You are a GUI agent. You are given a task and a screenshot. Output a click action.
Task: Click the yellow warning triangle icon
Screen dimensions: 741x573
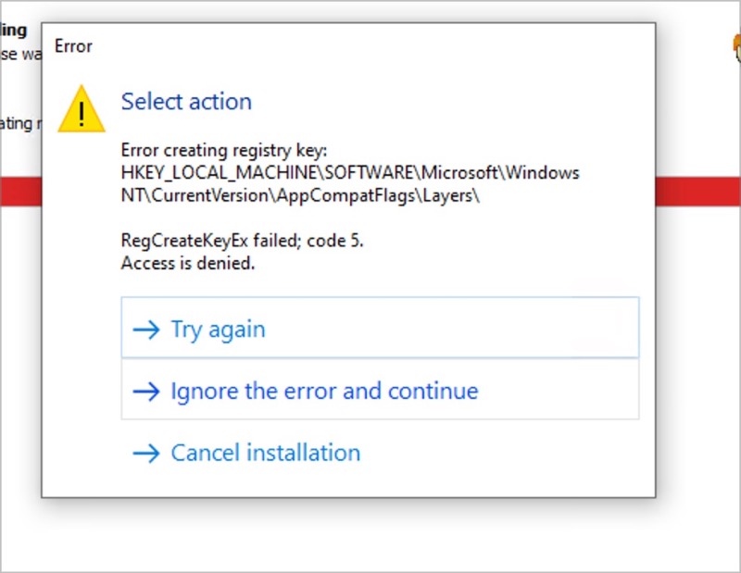coord(82,109)
